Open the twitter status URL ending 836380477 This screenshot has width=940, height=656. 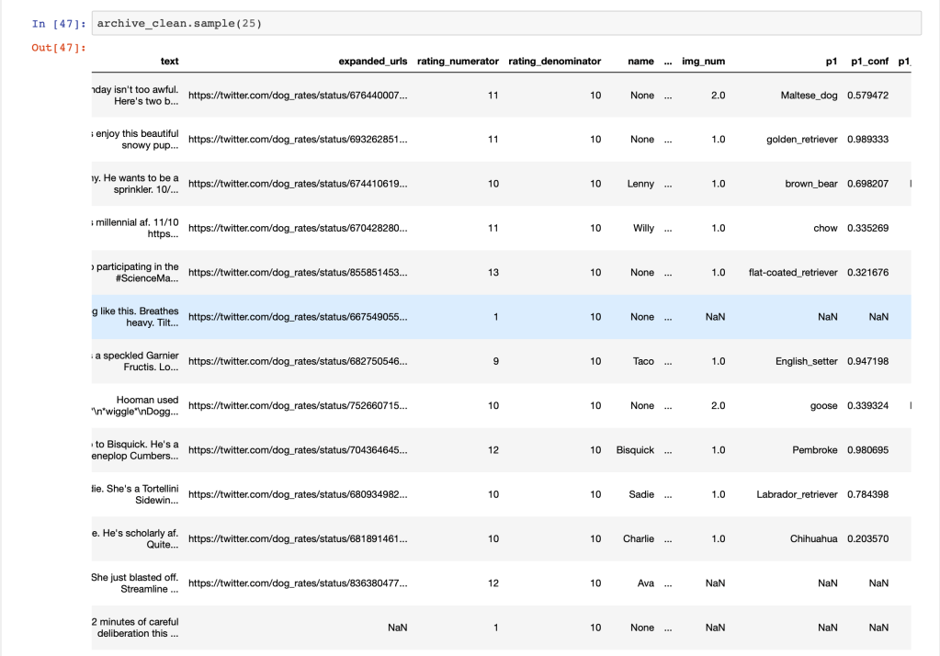297,583
